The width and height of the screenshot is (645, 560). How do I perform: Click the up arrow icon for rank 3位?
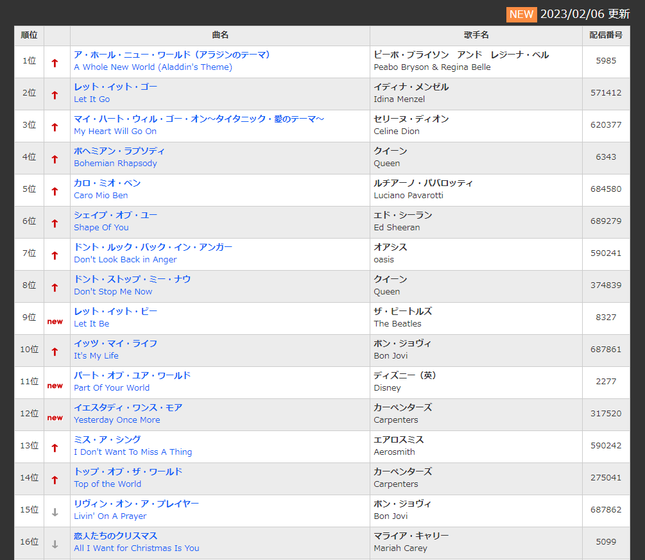(55, 127)
